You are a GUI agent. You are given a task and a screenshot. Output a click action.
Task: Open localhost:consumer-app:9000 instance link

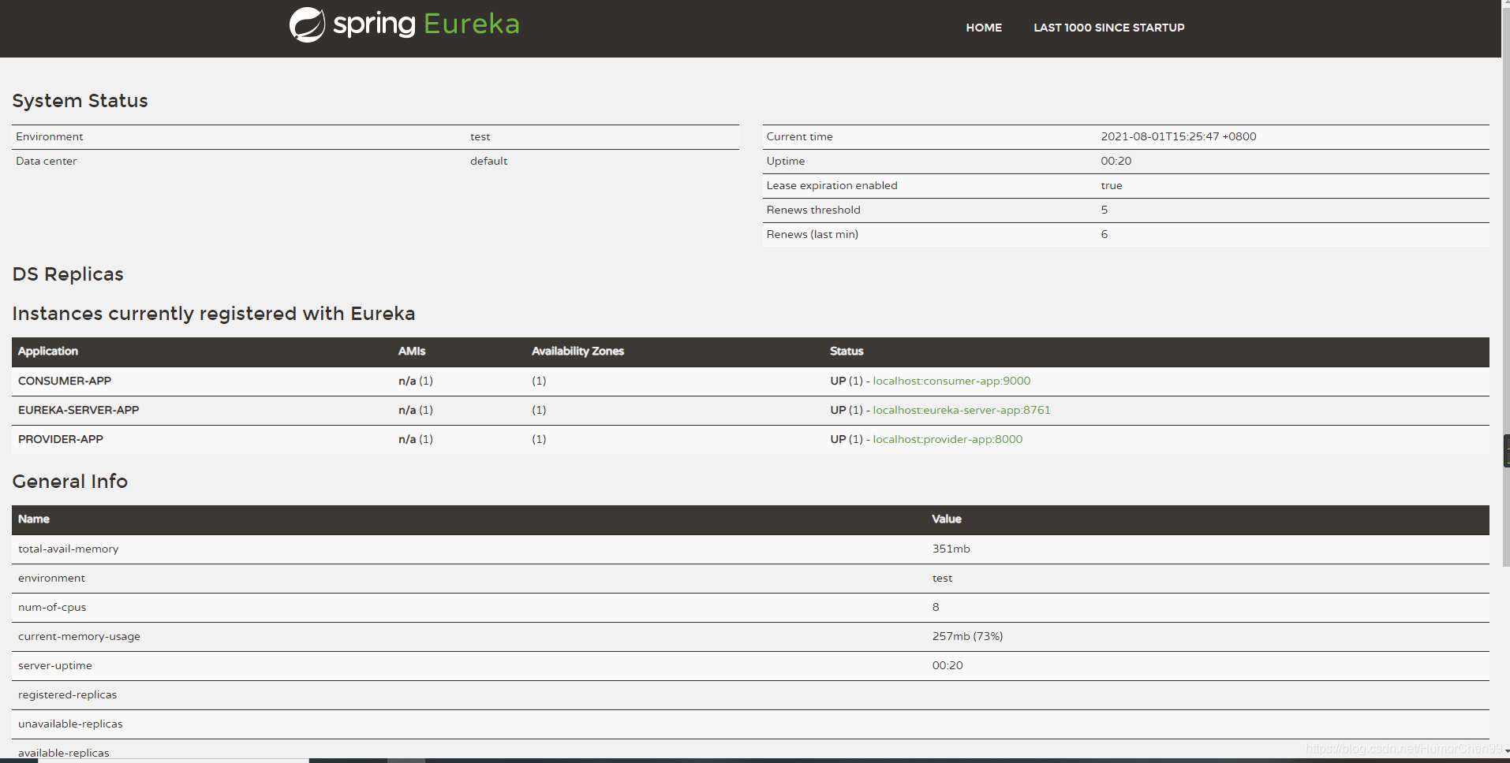coord(951,381)
